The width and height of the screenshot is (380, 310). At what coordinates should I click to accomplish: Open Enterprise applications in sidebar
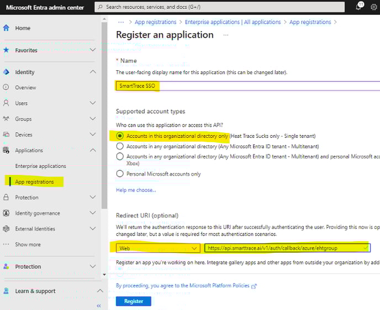[40, 166]
